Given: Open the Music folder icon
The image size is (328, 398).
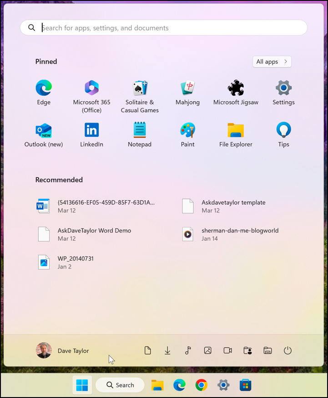Looking at the screenshot, I should click(188, 351).
